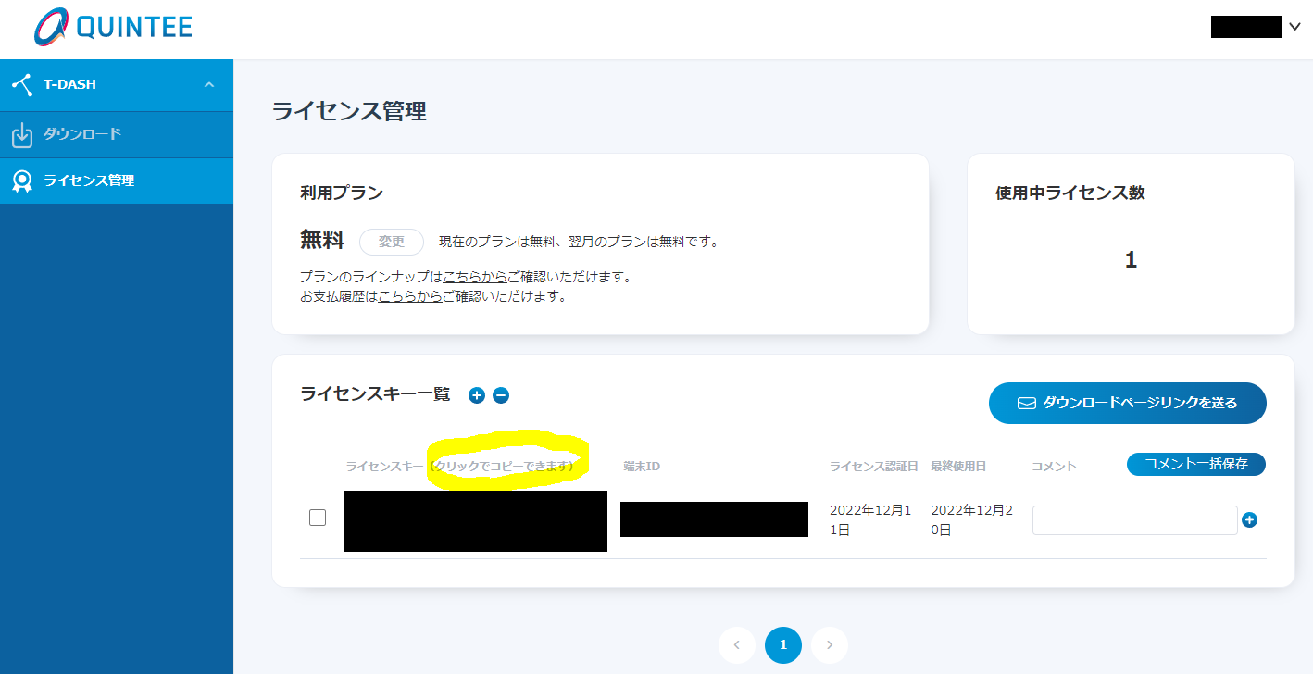The height and width of the screenshot is (674, 1313).
Task: Click the ライセンス管理 page heading
Action: pyautogui.click(x=349, y=112)
